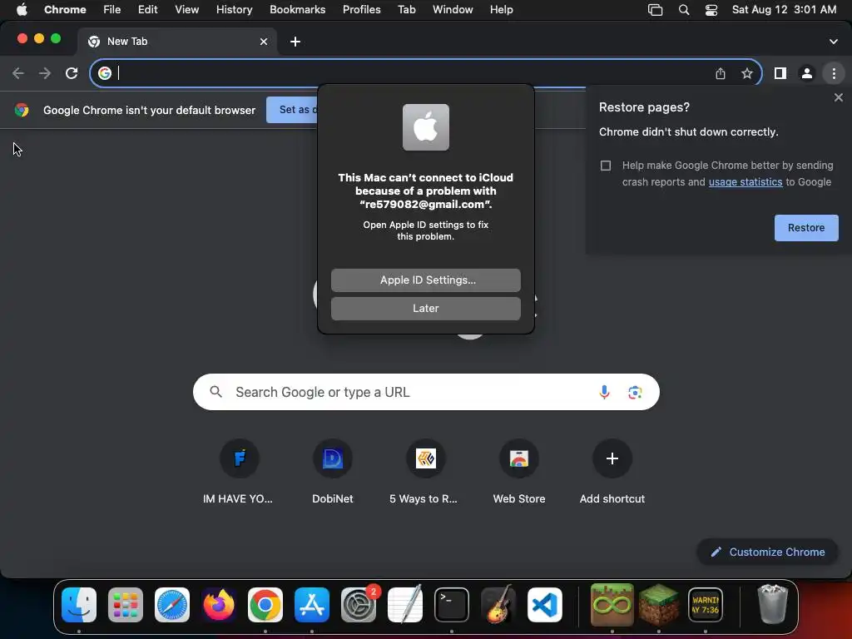The height and width of the screenshot is (639, 852).
Task: Reload the page with refresh icon
Action: (72, 73)
